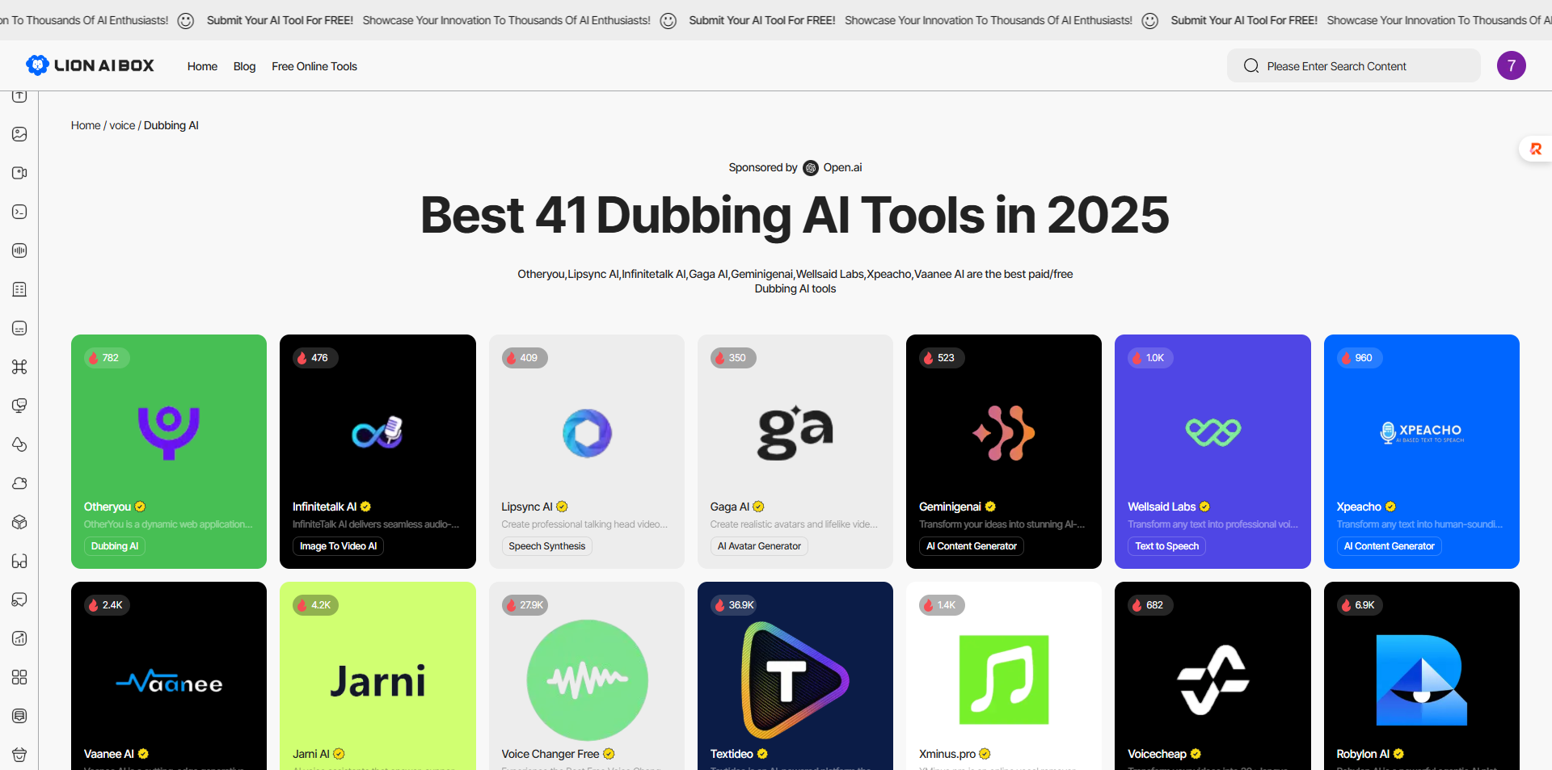Screen dimensions: 1552x770
Task: Open the Voice Changer Free card logo
Action: [x=587, y=680]
